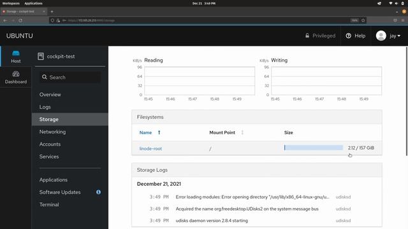Click the 'December 21, 2021' date heading
Viewport: 408px width, 229px height.
point(159,184)
